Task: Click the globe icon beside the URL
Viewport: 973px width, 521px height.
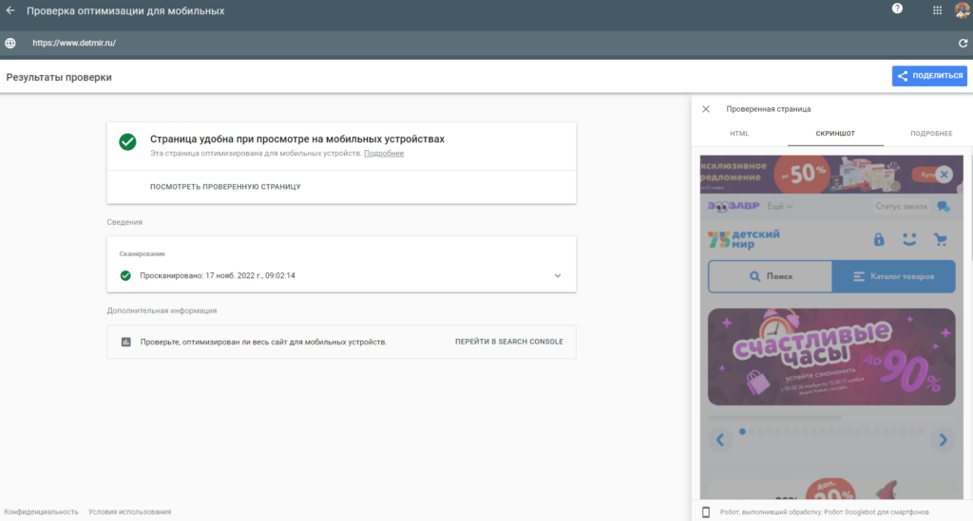Action: click(10, 44)
